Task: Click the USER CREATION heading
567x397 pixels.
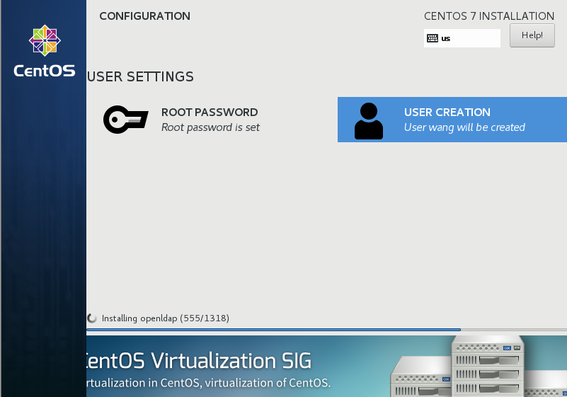Action: tap(447, 113)
